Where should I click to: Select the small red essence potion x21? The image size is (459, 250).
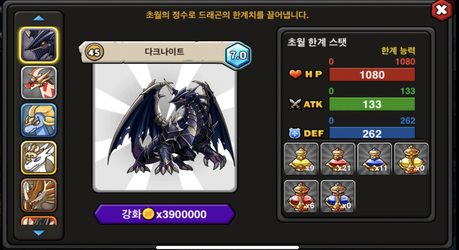coord(338,159)
